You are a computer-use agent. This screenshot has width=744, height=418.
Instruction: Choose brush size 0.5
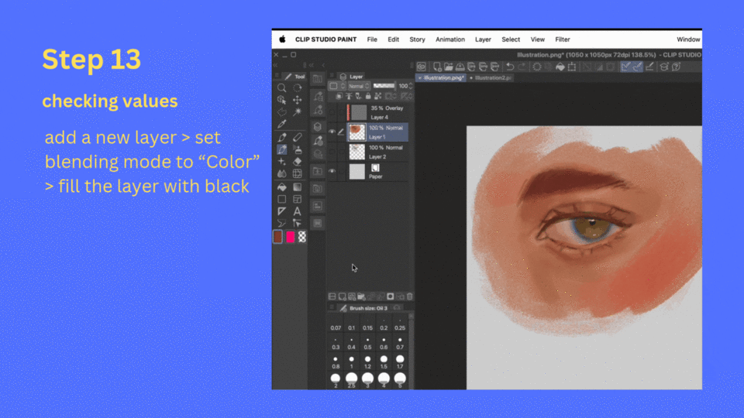(367, 344)
